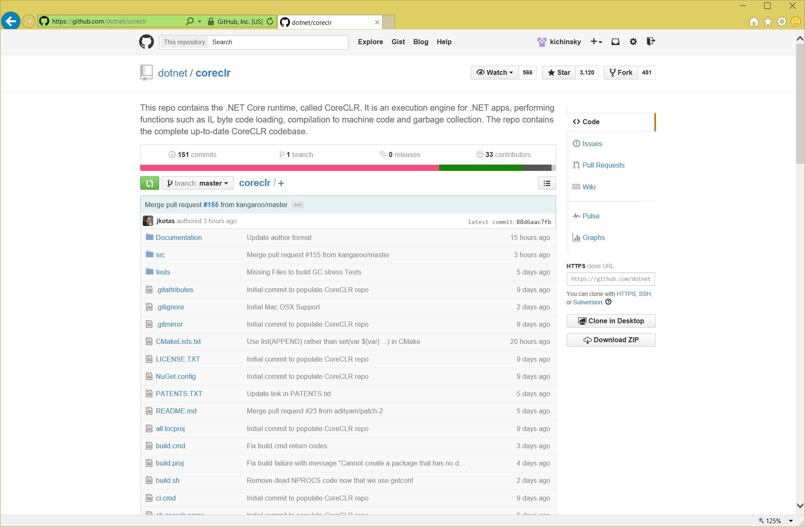The height and width of the screenshot is (527, 805).
Task: Click the repository search field
Action: [278, 42]
